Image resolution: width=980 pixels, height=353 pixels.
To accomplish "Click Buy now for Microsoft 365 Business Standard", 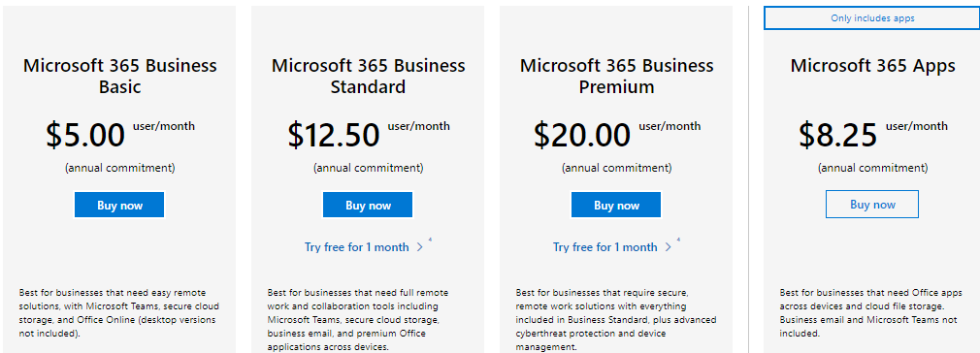I will pos(368,205).
